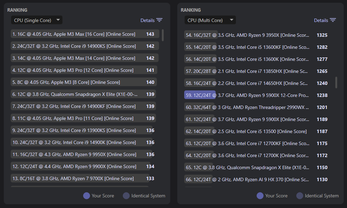Select row 55, Intel Core i5 13600KF
347x208 pixels.
coord(258,47)
